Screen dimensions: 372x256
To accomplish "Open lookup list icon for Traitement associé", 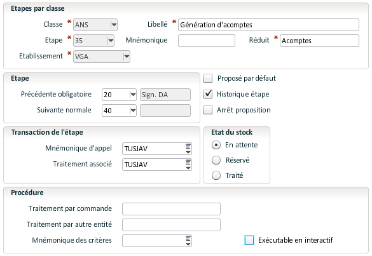I will click(188, 165).
